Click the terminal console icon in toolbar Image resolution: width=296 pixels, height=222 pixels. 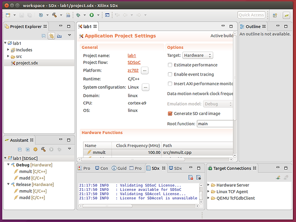tap(107, 15)
